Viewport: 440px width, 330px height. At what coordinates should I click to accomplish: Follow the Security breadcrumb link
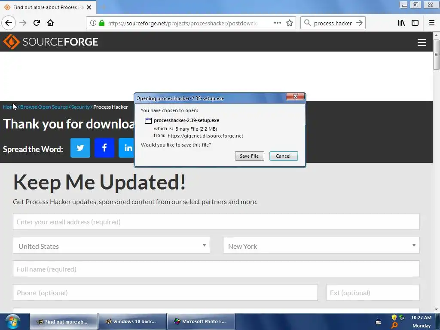tap(80, 107)
